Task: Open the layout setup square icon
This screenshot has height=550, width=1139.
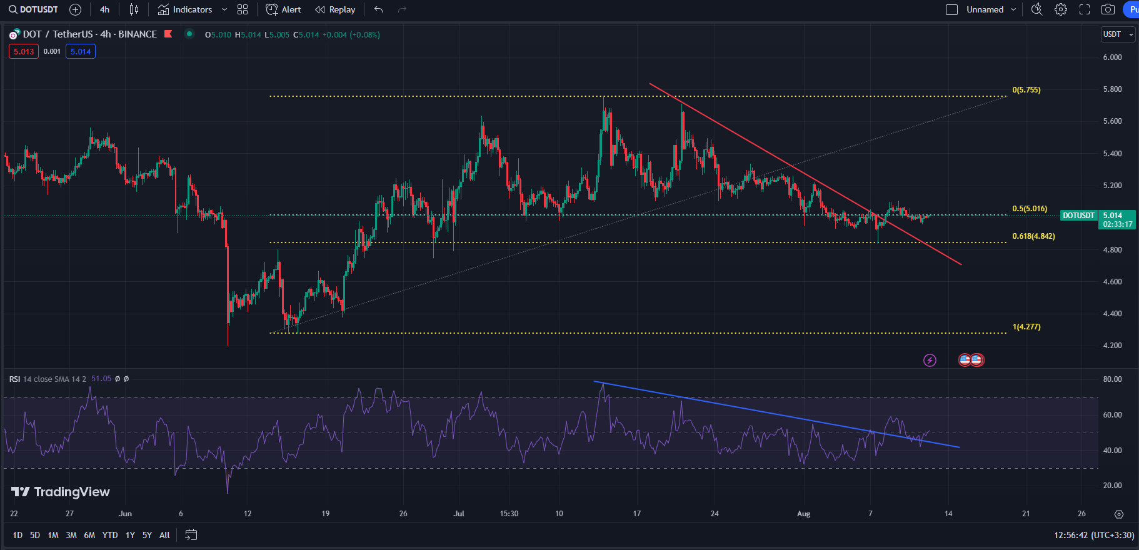Action: [x=951, y=9]
